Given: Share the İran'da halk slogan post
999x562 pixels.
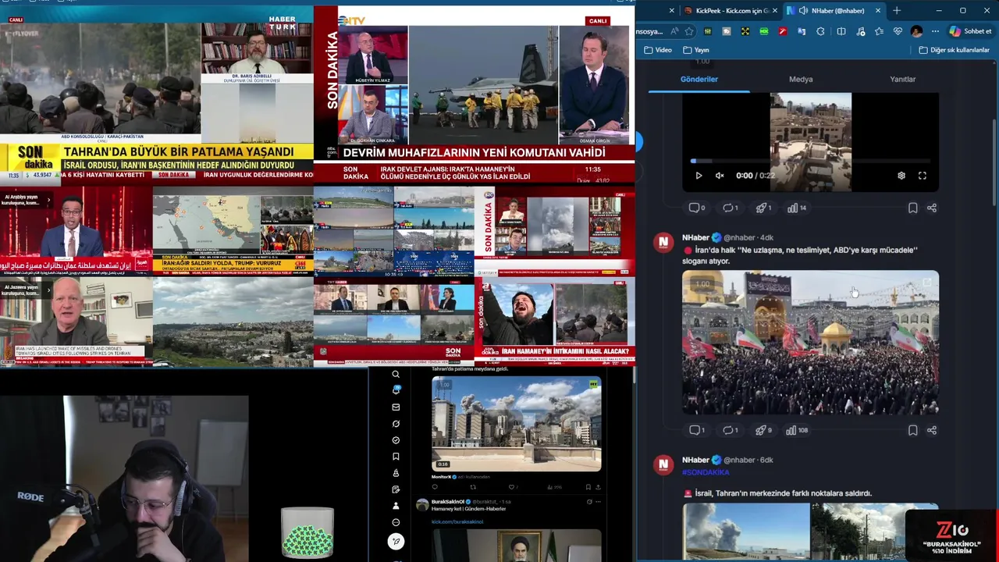Looking at the screenshot, I should coord(932,430).
